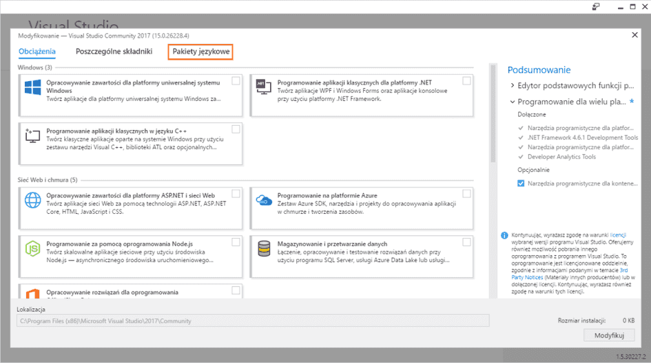
Task: Open the Poszczególne składniki tab
Action: (114, 52)
